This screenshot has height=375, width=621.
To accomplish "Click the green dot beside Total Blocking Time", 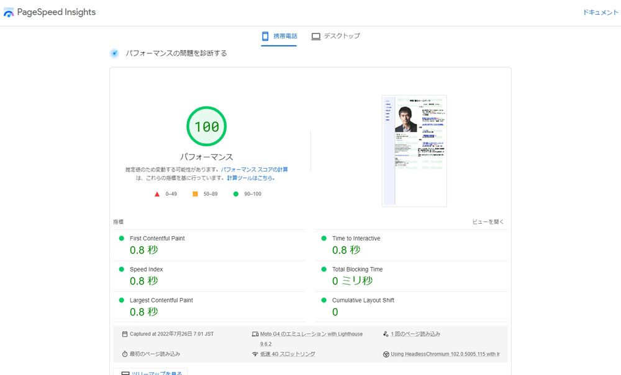I will pyautogui.click(x=324, y=269).
